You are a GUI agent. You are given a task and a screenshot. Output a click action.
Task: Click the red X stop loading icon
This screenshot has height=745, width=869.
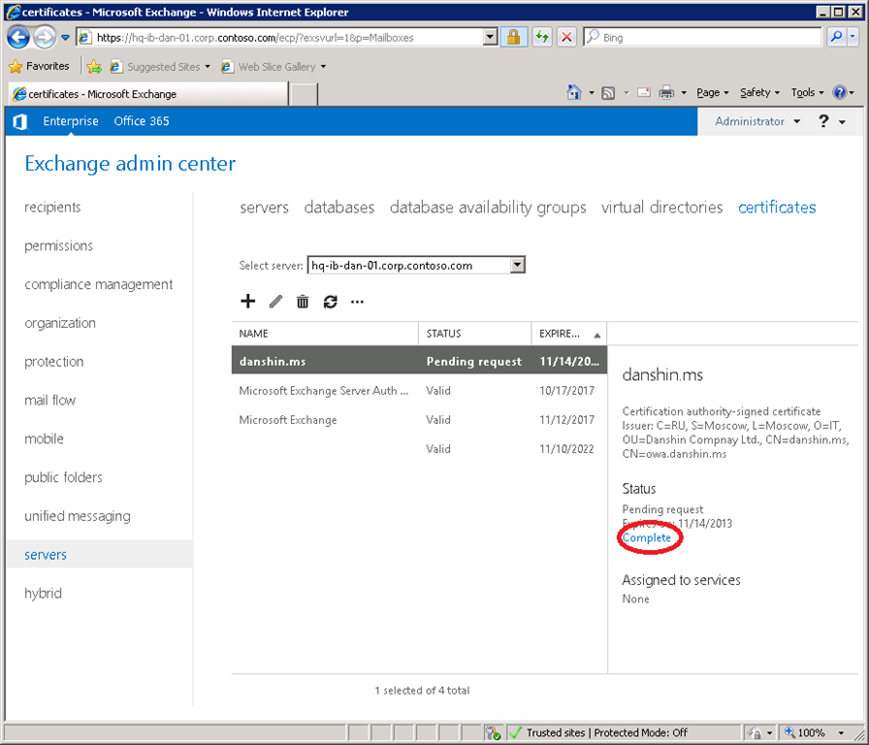click(566, 37)
